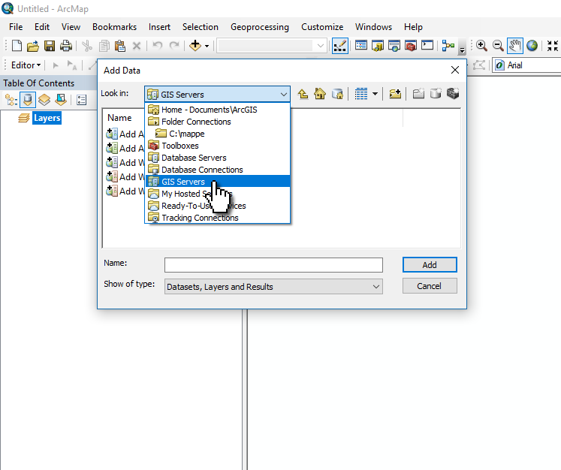Toggle List By Selection in Table Of Contents
561x470 pixels.
pos(61,100)
